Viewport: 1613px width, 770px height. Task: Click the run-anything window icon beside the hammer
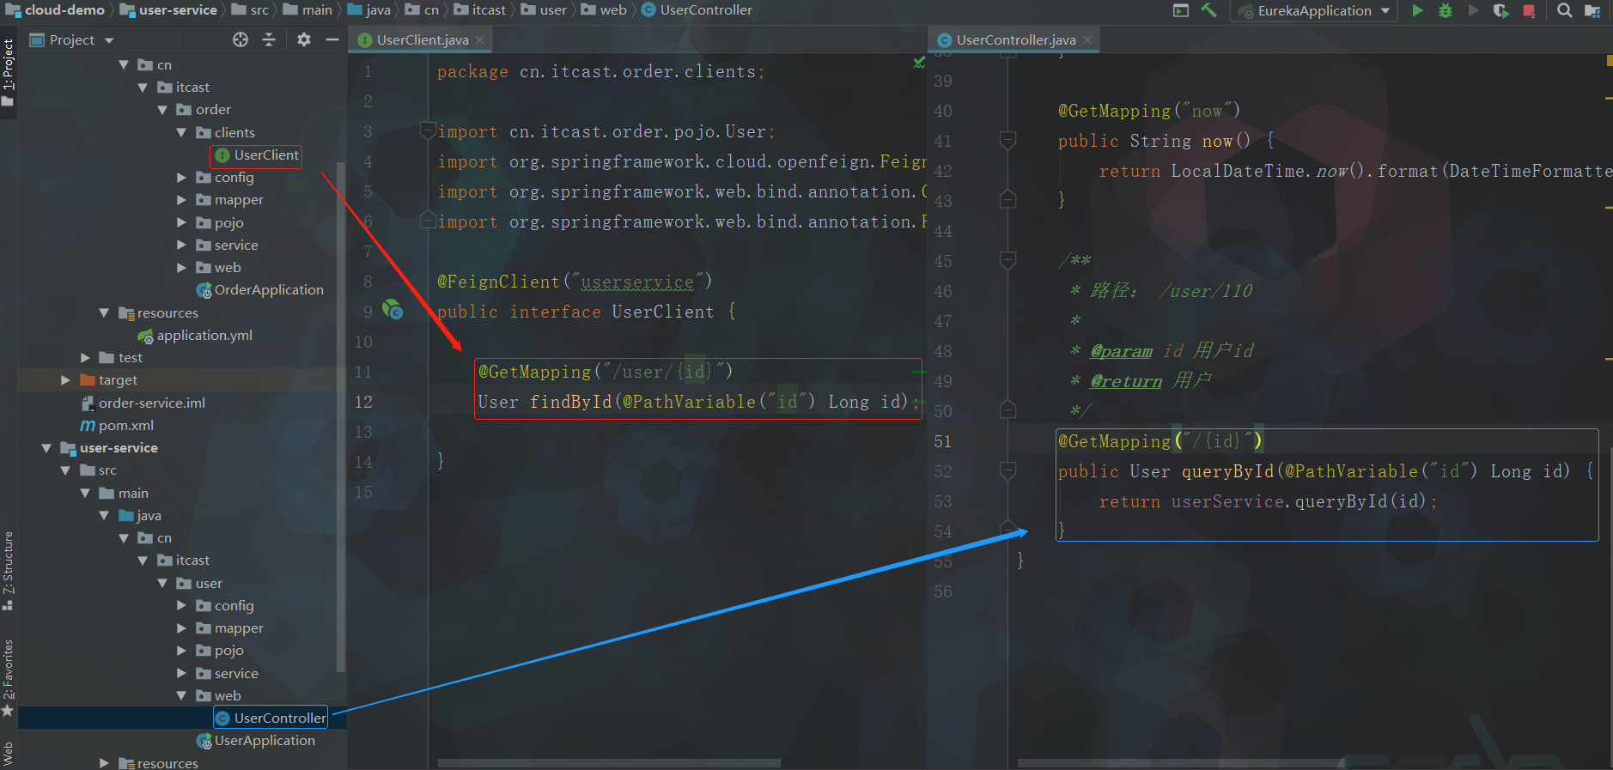point(1181,10)
